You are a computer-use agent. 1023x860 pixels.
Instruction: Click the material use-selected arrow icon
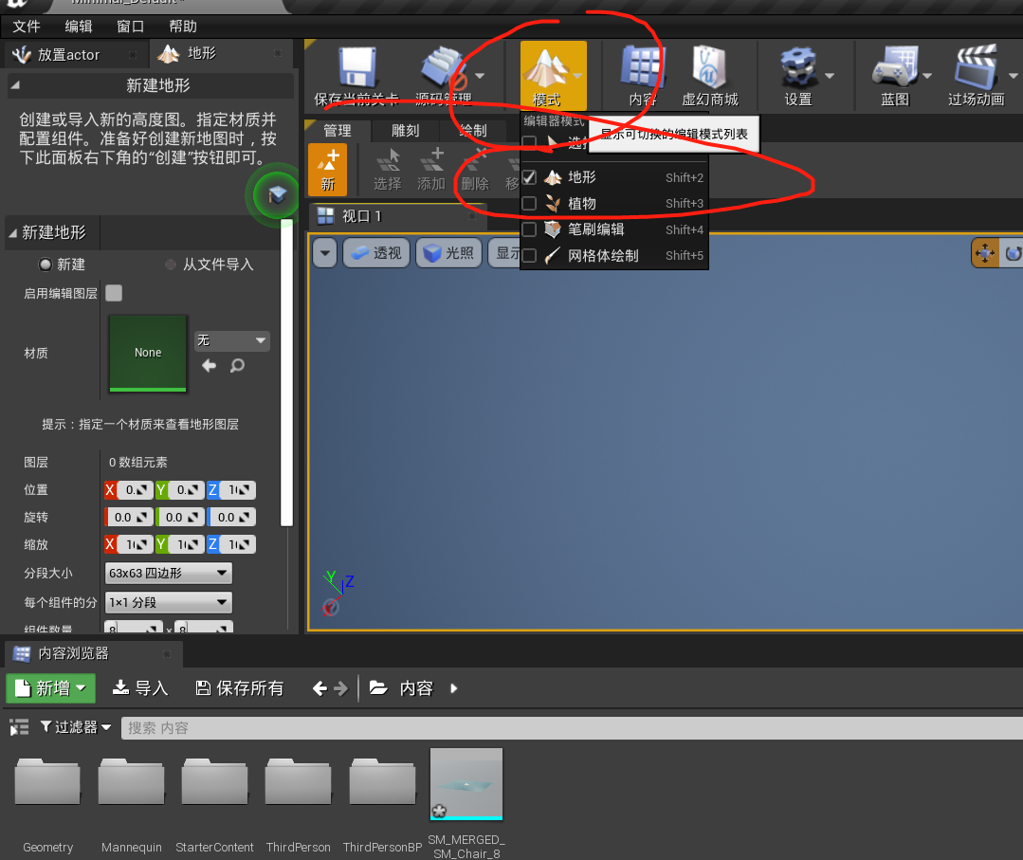click(x=209, y=365)
